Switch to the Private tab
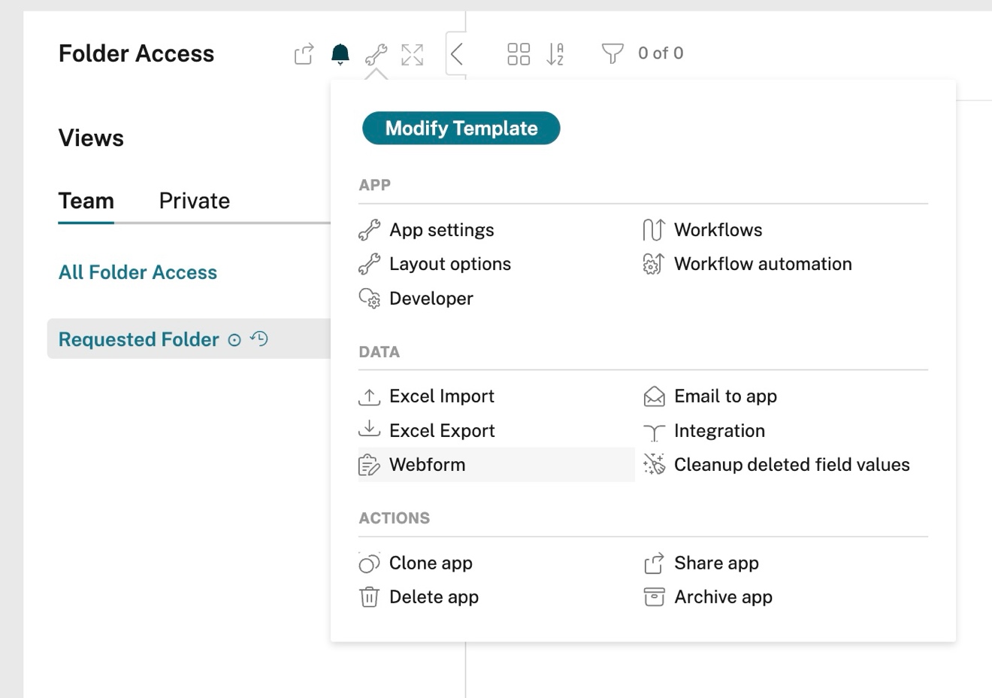This screenshot has width=992, height=698. [195, 201]
